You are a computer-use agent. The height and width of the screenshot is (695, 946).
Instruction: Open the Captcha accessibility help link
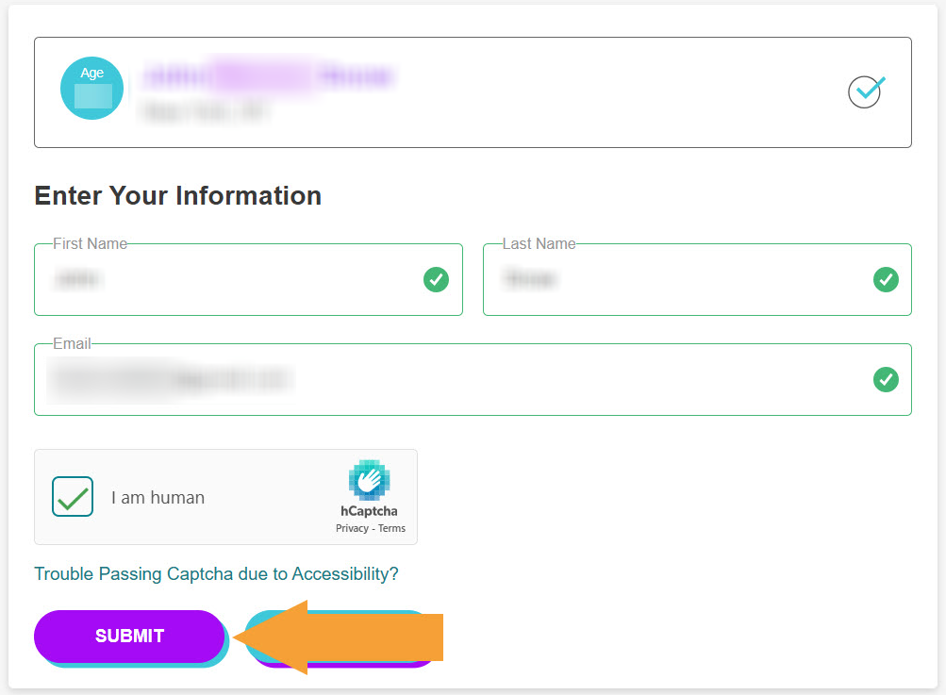[217, 574]
